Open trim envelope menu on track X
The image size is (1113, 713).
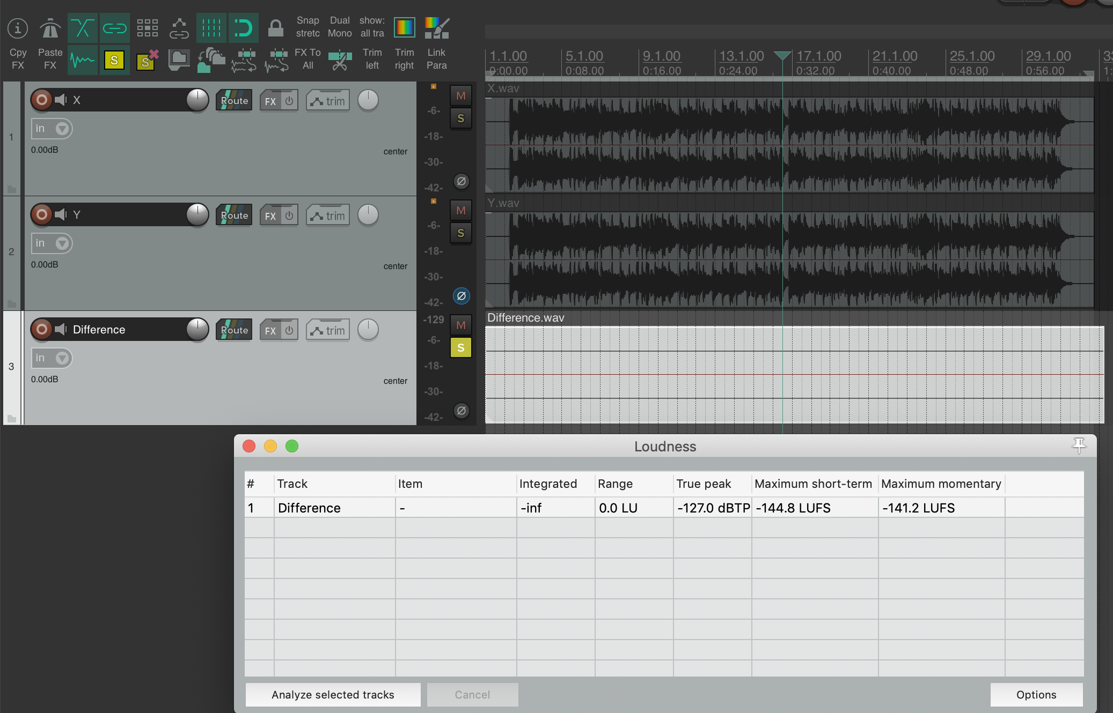click(328, 101)
